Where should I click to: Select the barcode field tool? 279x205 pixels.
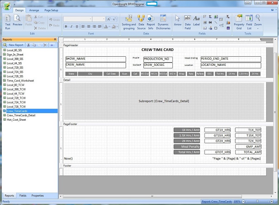(205, 23)
